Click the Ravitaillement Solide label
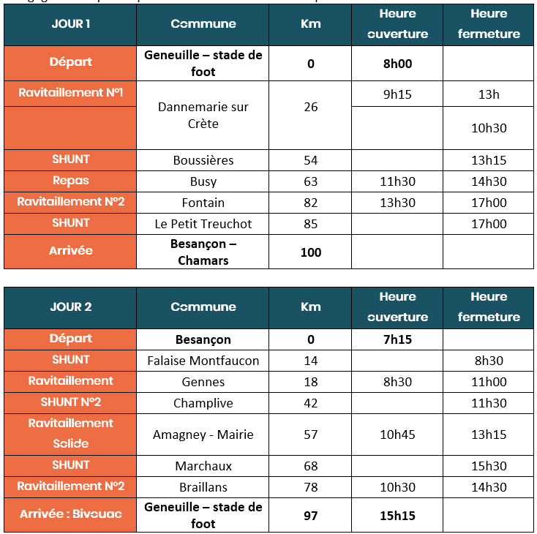This screenshot has width=537, height=534. (x=70, y=435)
